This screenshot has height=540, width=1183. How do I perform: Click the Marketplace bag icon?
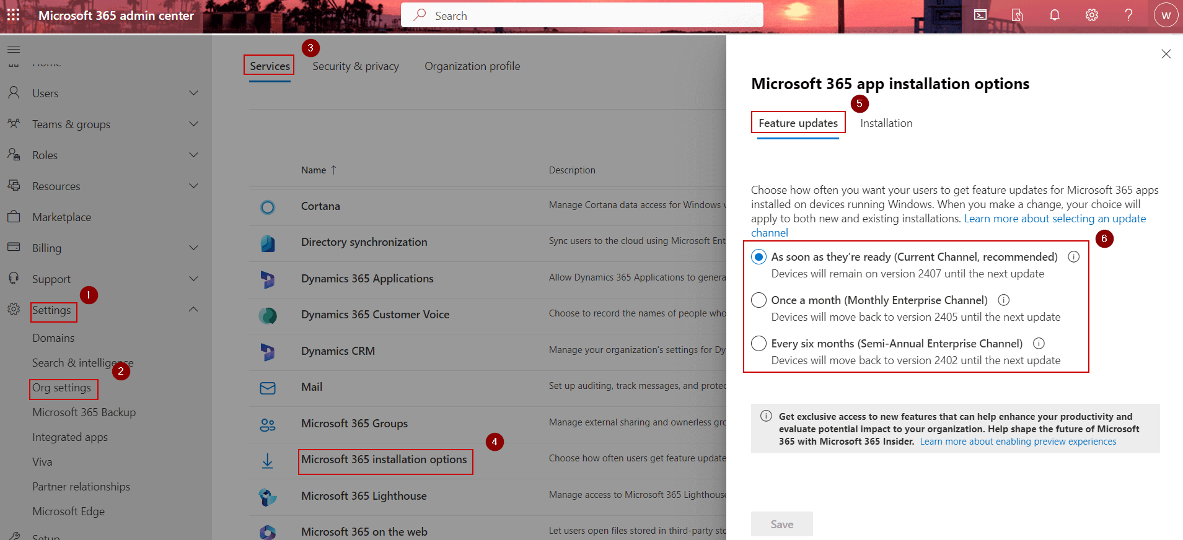click(x=14, y=217)
